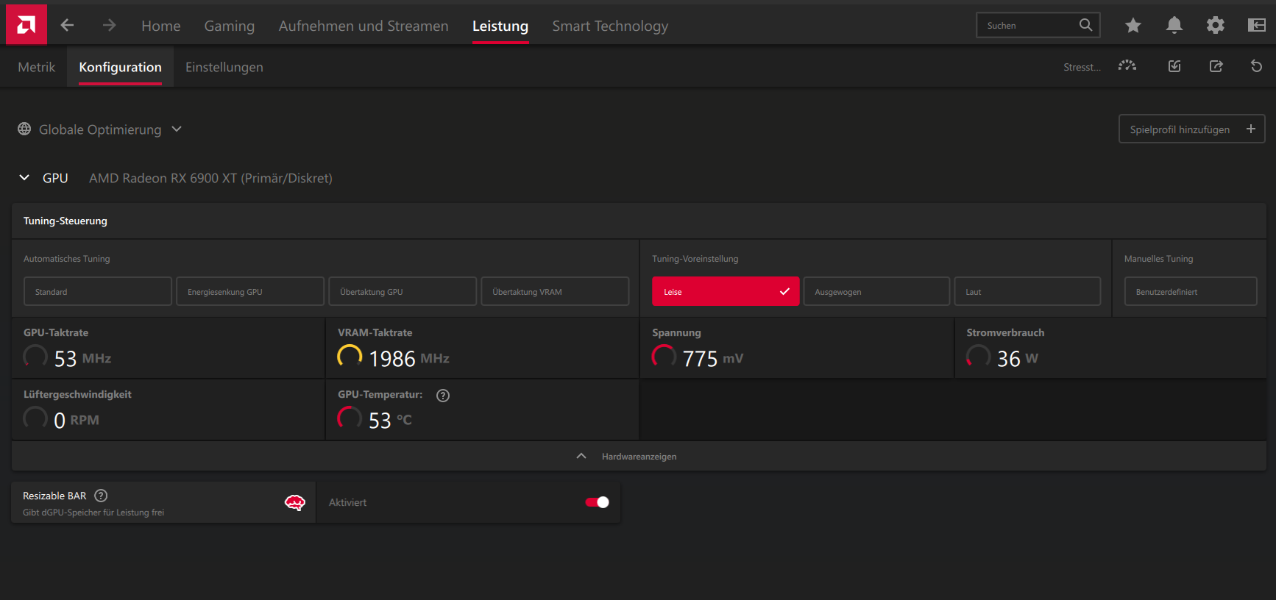Screen dimensions: 1276x600
Task: Click the red brain icon
Action: (295, 502)
